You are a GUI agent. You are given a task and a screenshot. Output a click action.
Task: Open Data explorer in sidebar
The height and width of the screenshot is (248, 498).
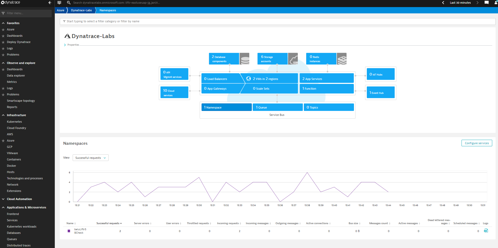coord(16,76)
